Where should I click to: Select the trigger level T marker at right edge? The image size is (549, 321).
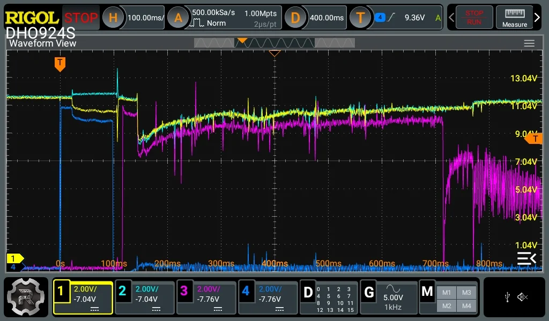(x=533, y=139)
